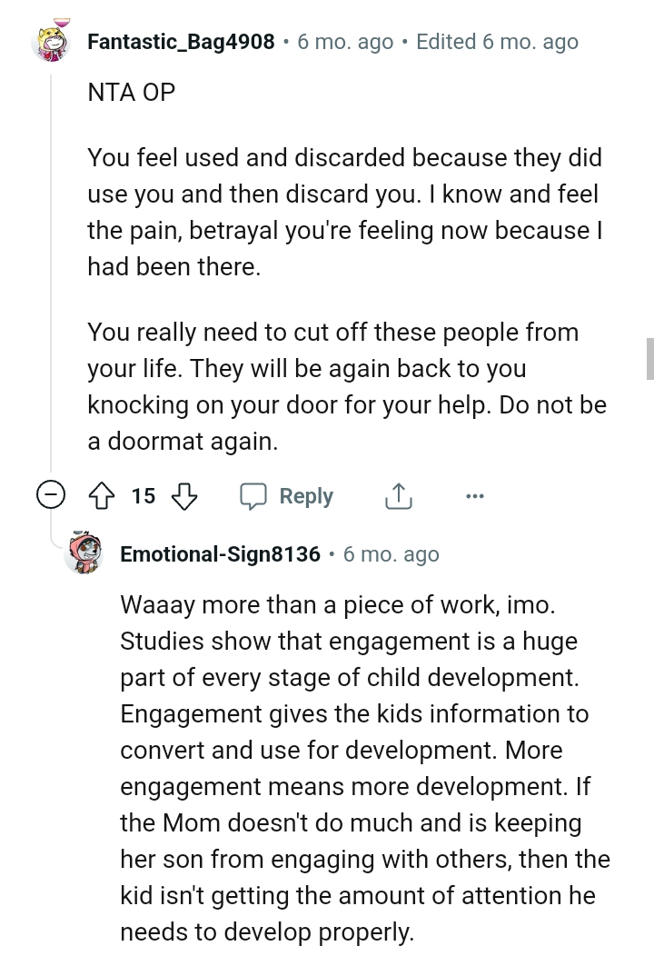The height and width of the screenshot is (966, 654).
Task: Select a moderation option from the ellipsis menu
Action: coord(475,496)
